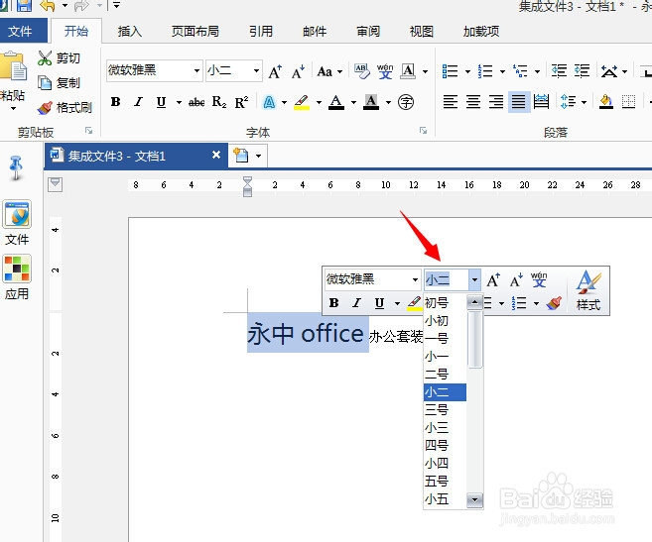Viewport: 652px width, 542px height.
Task: Click the Enclosed Character 字 icon
Action: click(x=406, y=102)
